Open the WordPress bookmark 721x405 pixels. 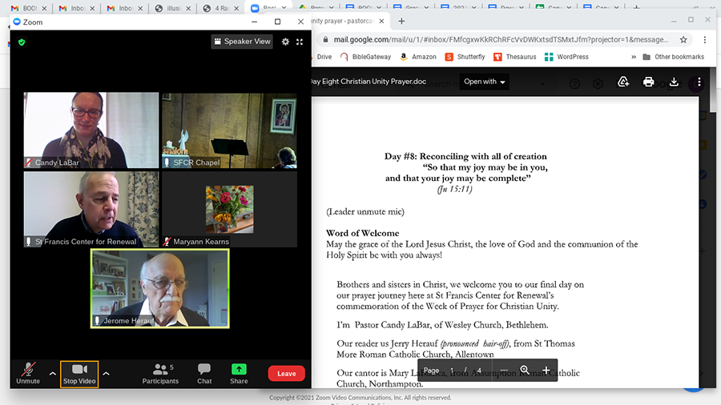click(x=566, y=57)
